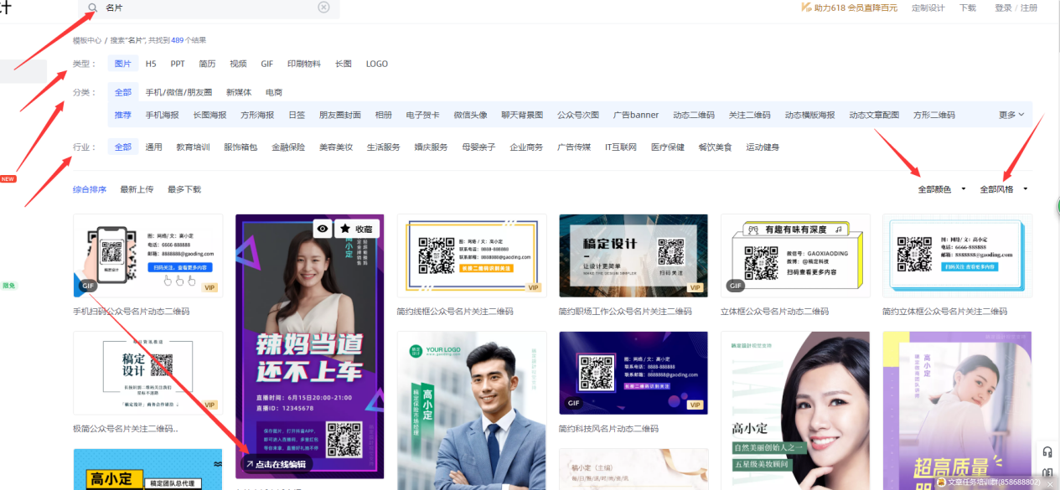Select the 简历 type tab
Screen dimensions: 1060x490
[207, 64]
